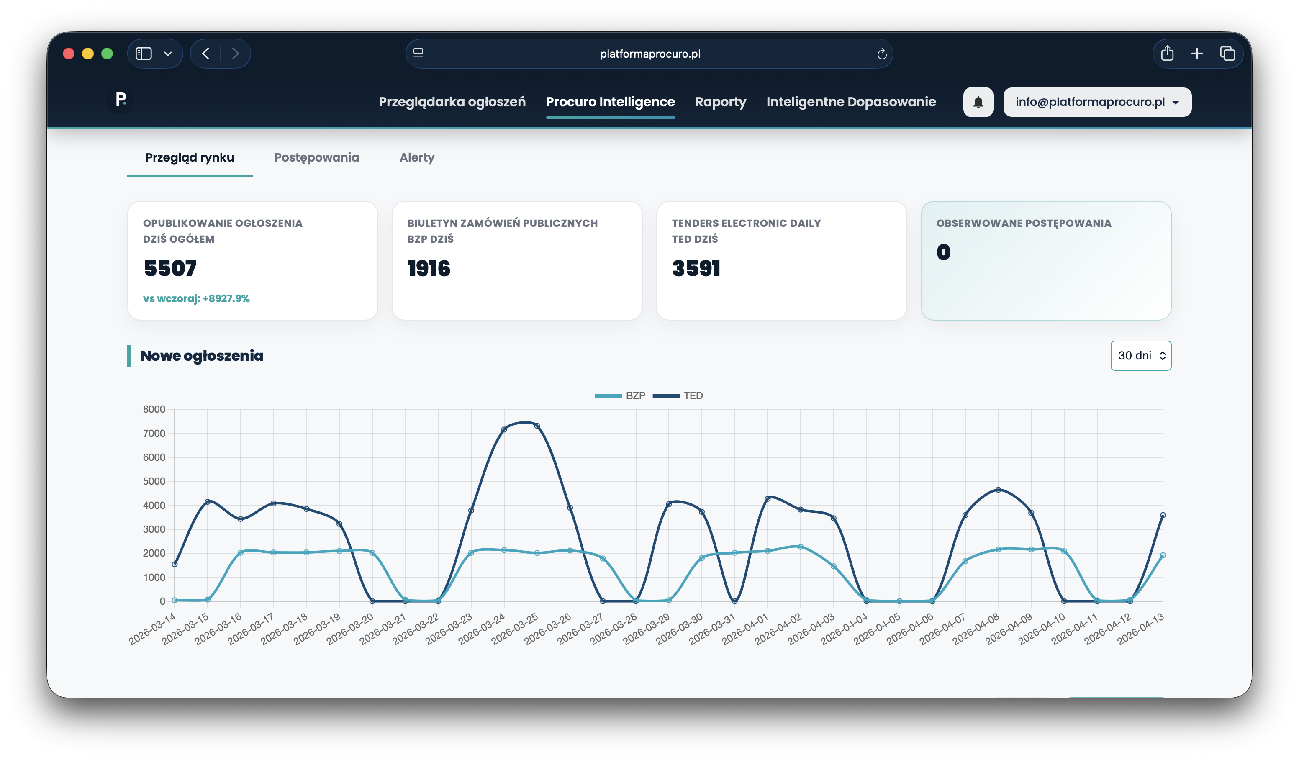The image size is (1299, 760).
Task: Click the browser forward arrow
Action: [x=236, y=54]
